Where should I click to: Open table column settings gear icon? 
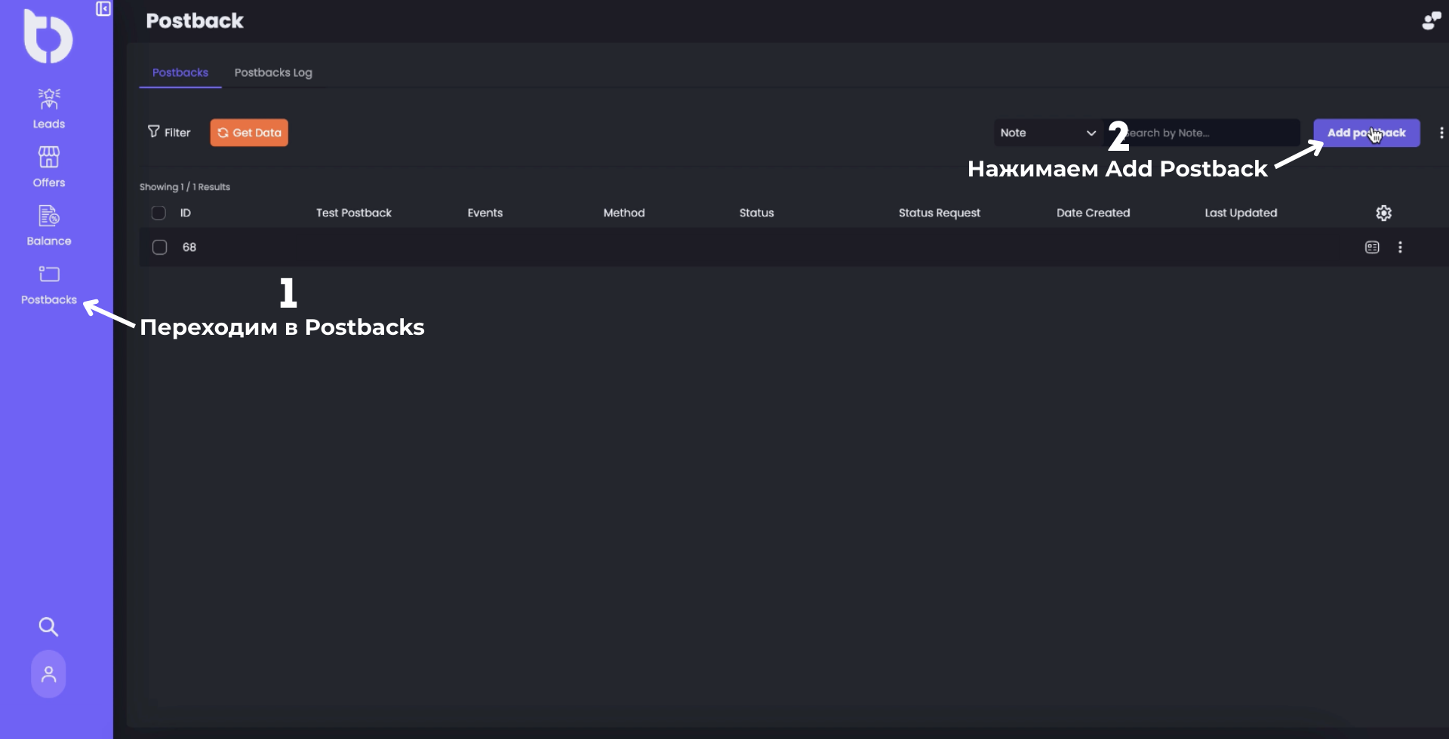coord(1383,213)
